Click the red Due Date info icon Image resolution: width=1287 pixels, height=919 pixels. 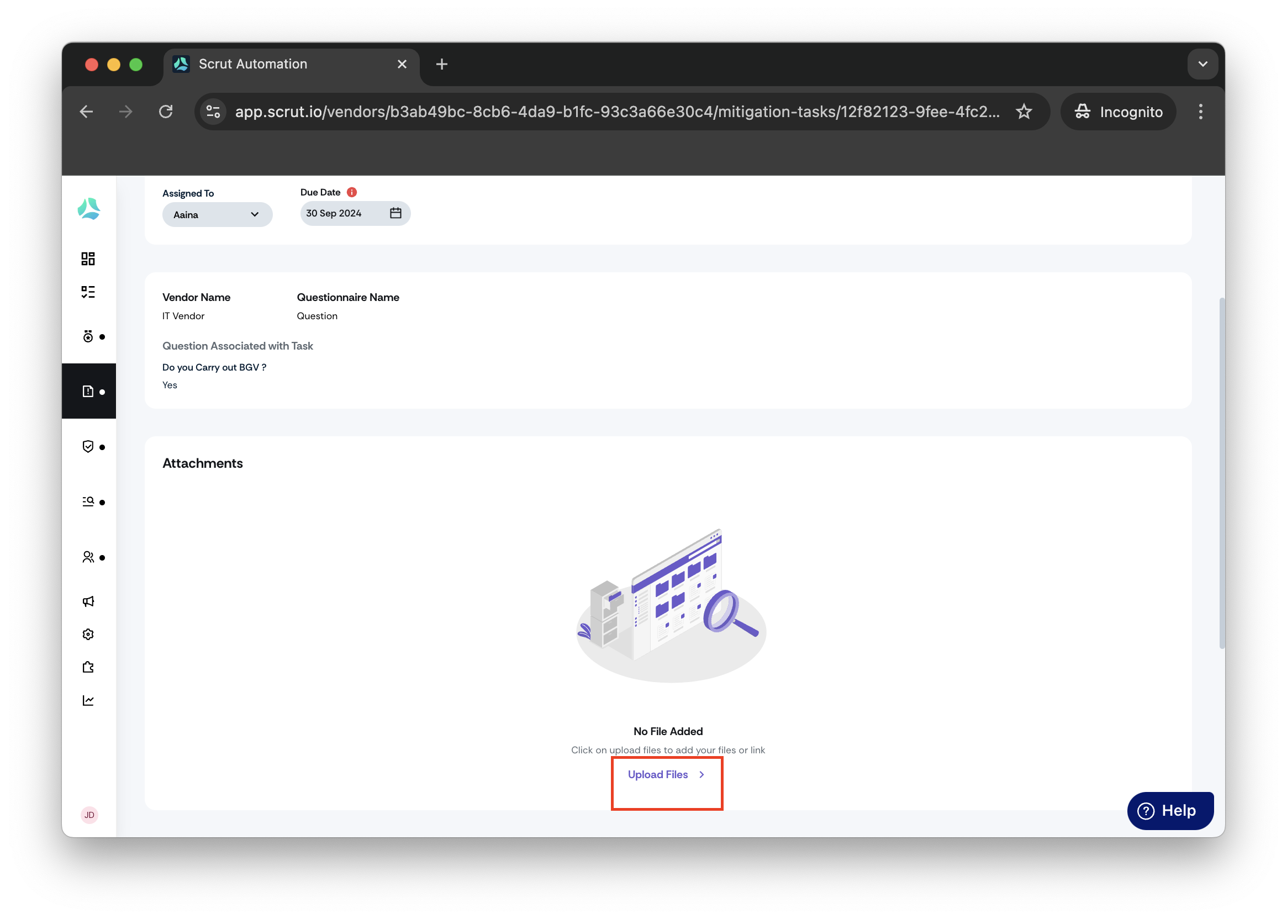[x=351, y=192]
